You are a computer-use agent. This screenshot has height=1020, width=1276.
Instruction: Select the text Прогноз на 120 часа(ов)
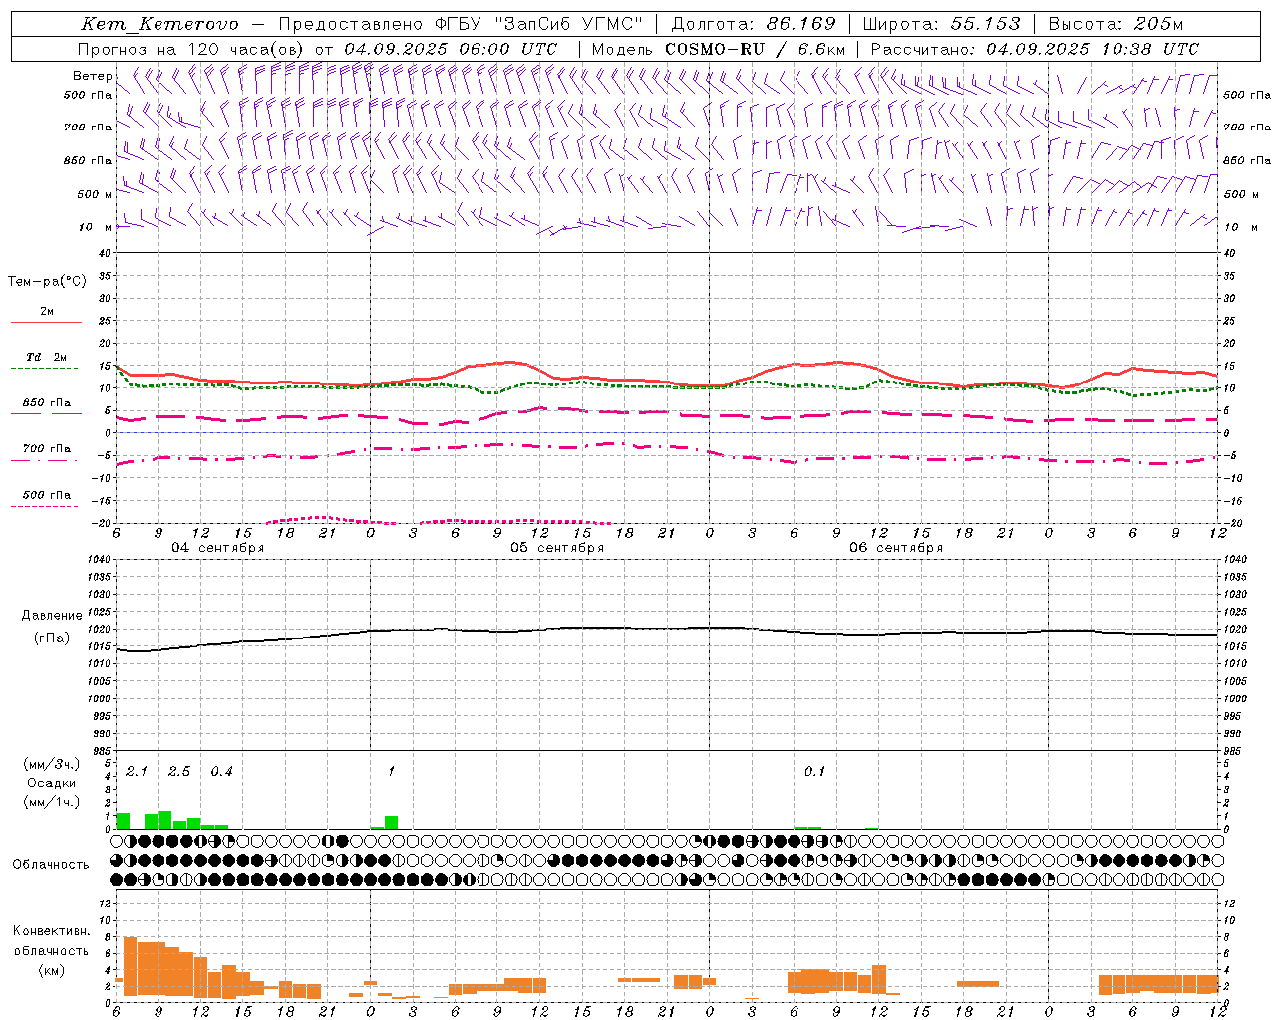click(x=191, y=49)
